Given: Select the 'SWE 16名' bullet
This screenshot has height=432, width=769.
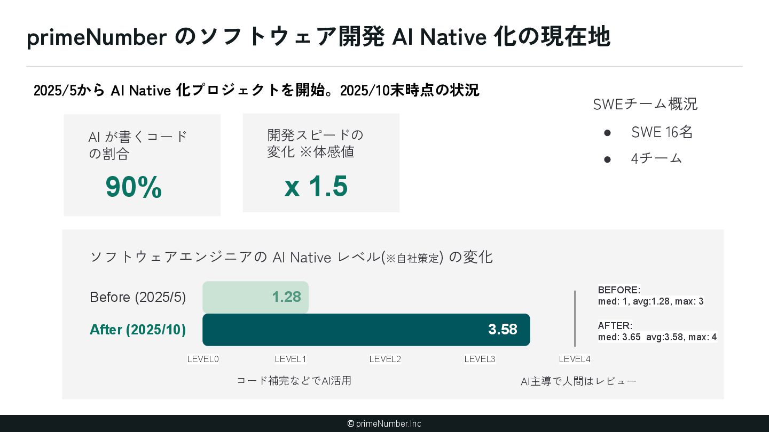Looking at the screenshot, I should (662, 132).
